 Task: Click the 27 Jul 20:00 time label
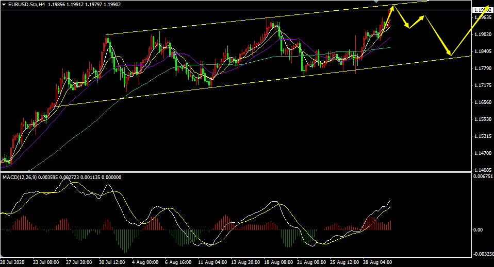pyautogui.click(x=79, y=262)
